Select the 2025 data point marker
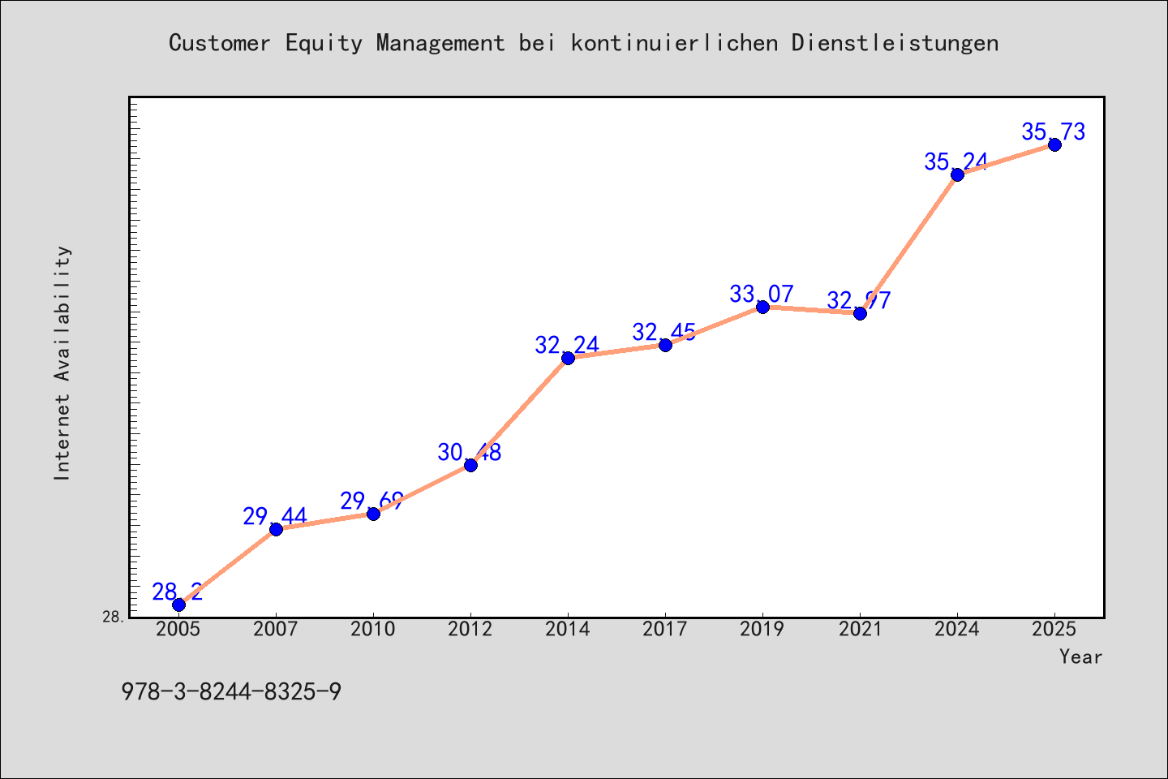Viewport: 1168px width, 779px height. pyautogui.click(x=1054, y=144)
